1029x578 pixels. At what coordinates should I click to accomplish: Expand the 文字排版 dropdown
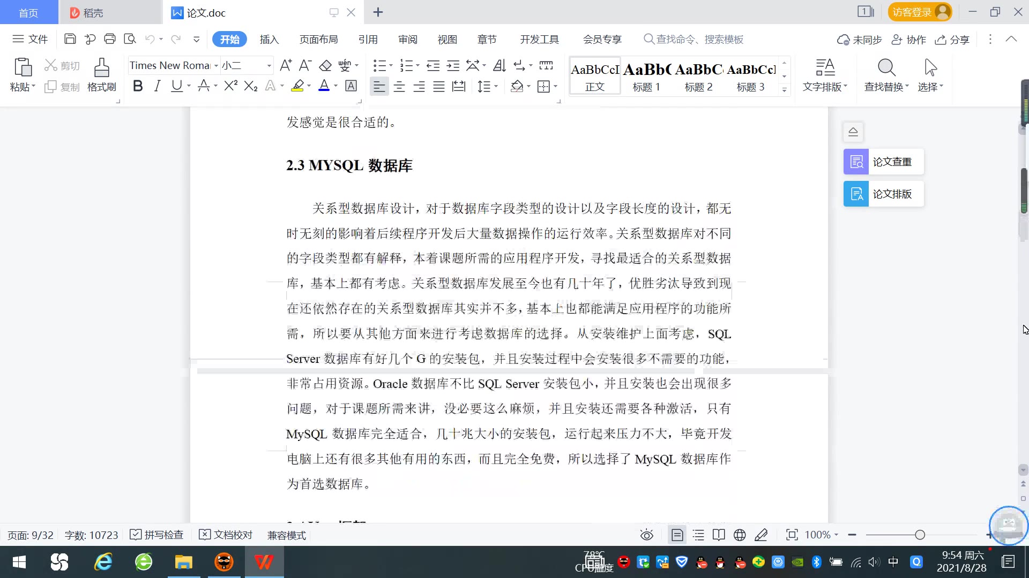pos(846,86)
